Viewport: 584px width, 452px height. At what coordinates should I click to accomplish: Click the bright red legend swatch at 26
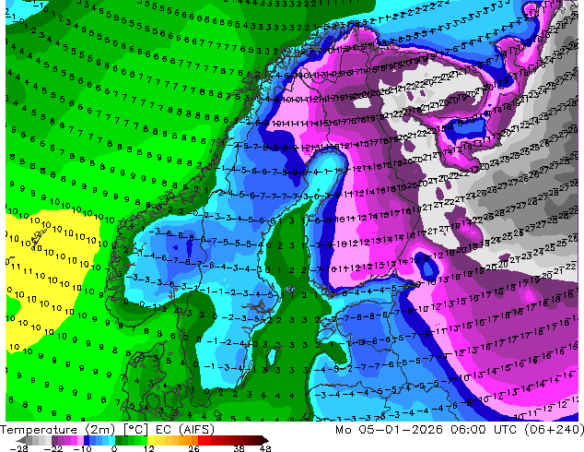pyautogui.click(x=201, y=440)
